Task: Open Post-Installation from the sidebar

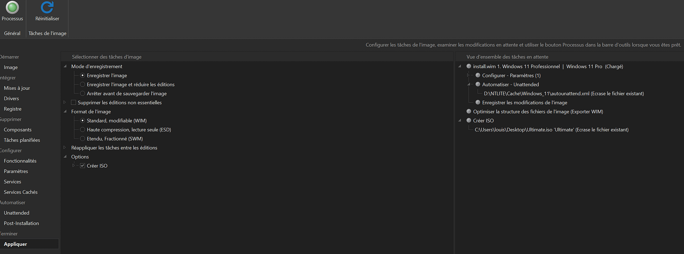Action: 21,223
